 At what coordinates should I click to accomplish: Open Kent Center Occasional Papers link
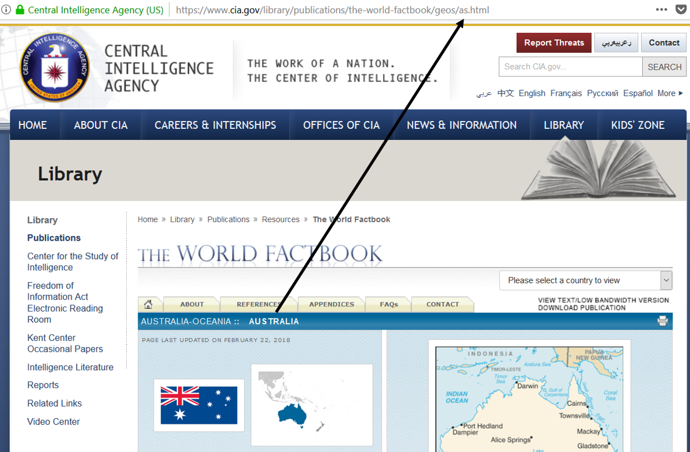(x=65, y=343)
